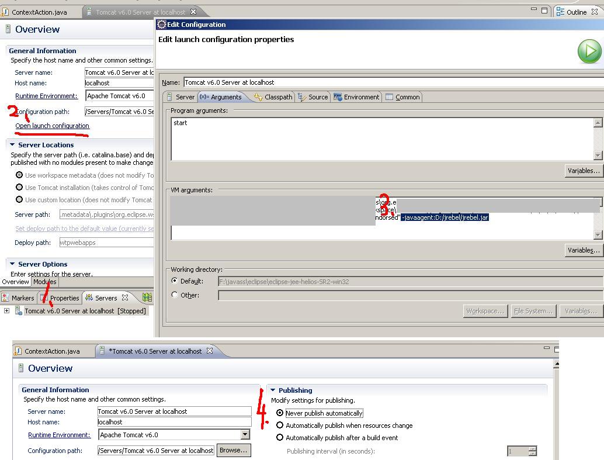Select Default working directory radio button
Viewport: 604px width, 460px height.
(175, 281)
